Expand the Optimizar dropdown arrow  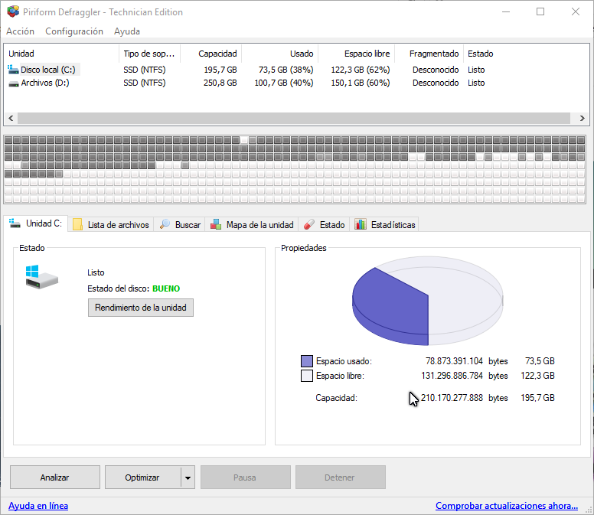click(x=188, y=478)
